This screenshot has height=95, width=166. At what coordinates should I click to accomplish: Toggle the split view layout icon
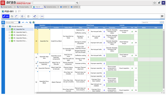click(155, 3)
